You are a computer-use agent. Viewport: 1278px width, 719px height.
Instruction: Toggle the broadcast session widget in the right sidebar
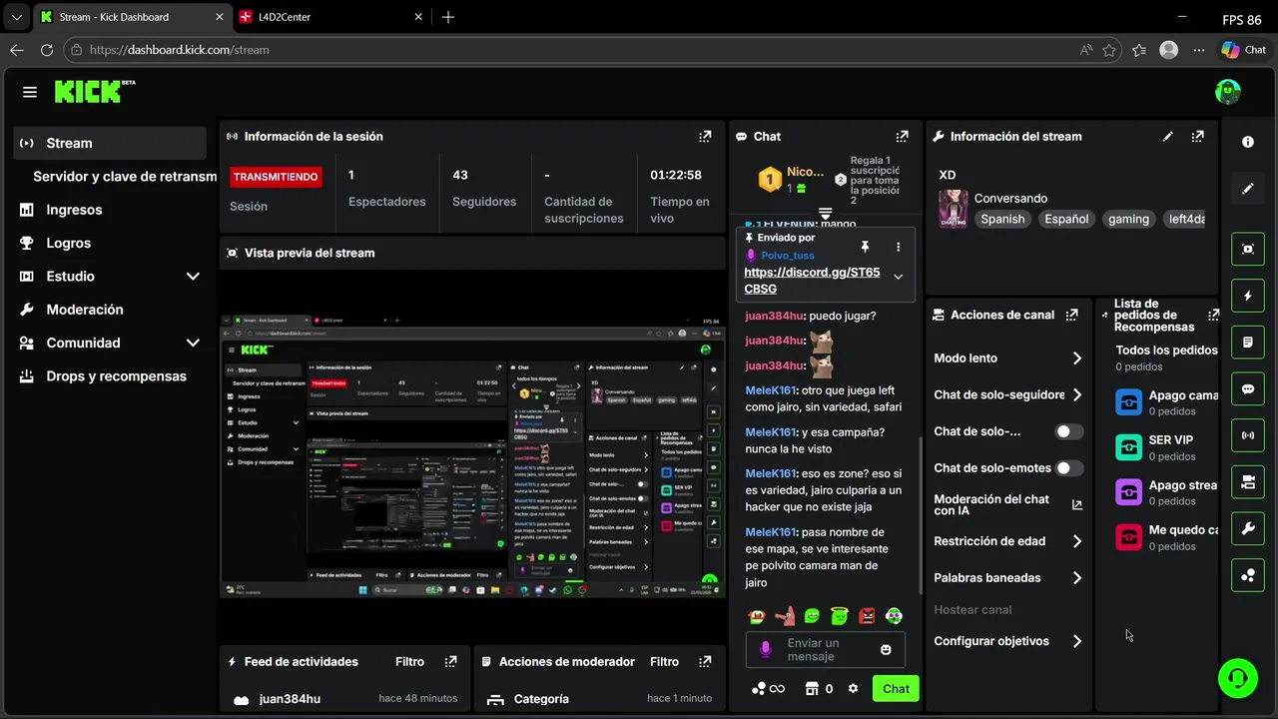(1248, 435)
